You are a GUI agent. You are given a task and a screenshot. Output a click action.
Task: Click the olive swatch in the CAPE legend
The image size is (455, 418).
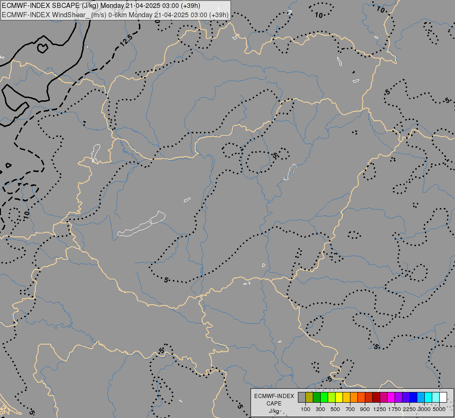(310, 397)
